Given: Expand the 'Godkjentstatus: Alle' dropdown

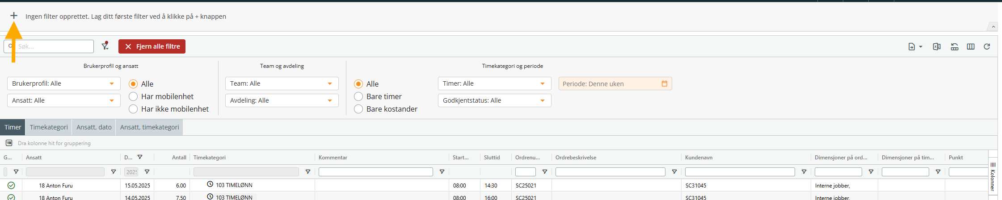Looking at the screenshot, I should click(495, 100).
